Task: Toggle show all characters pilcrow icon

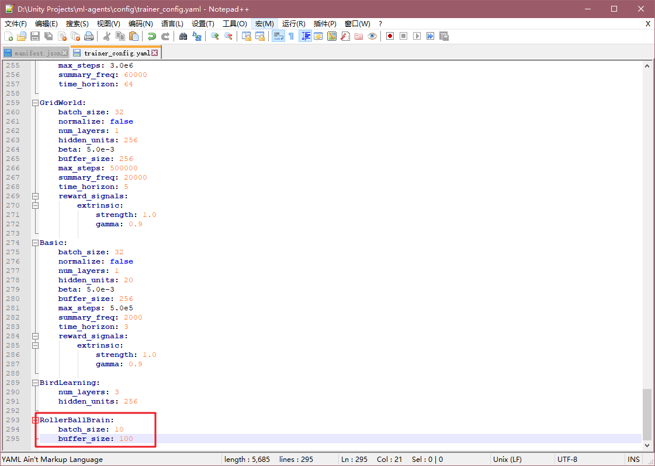Action: [291, 36]
